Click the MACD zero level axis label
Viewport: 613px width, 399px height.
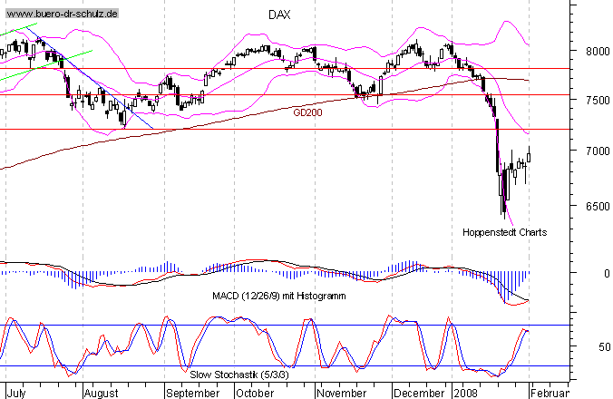[x=595, y=272]
